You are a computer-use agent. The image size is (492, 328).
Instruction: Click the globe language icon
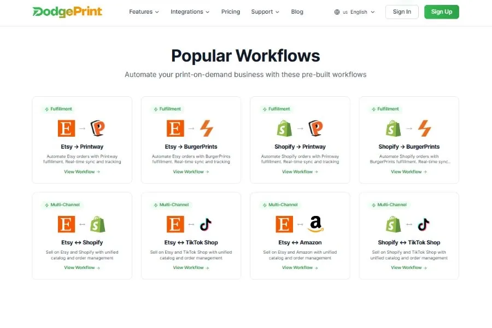pos(337,12)
